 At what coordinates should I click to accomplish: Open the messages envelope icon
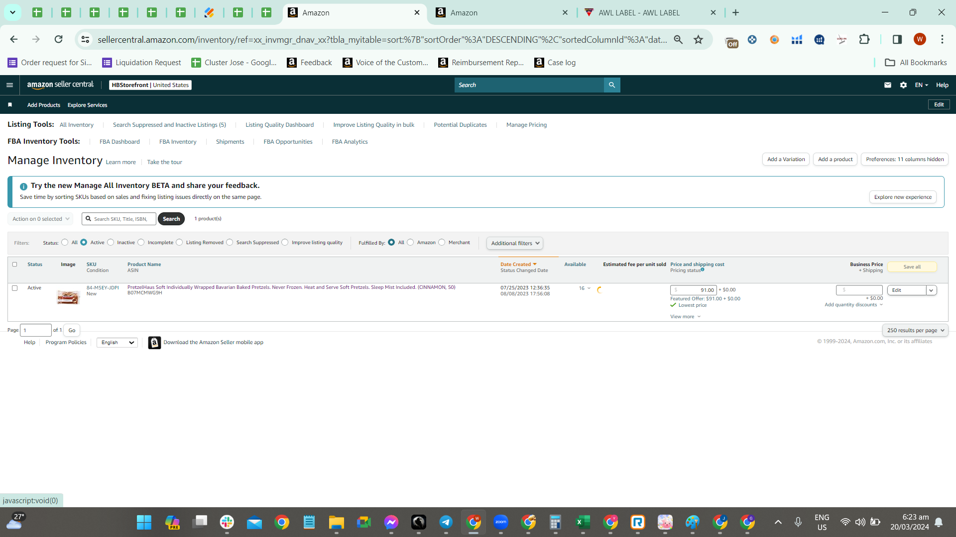point(887,85)
